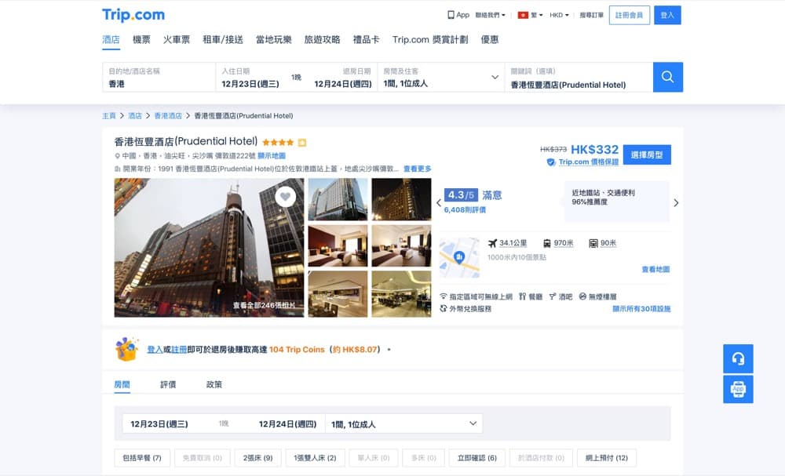The image size is (785, 476).
Task: Click 香港酒店 breadcrumb link
Action: coord(168,115)
